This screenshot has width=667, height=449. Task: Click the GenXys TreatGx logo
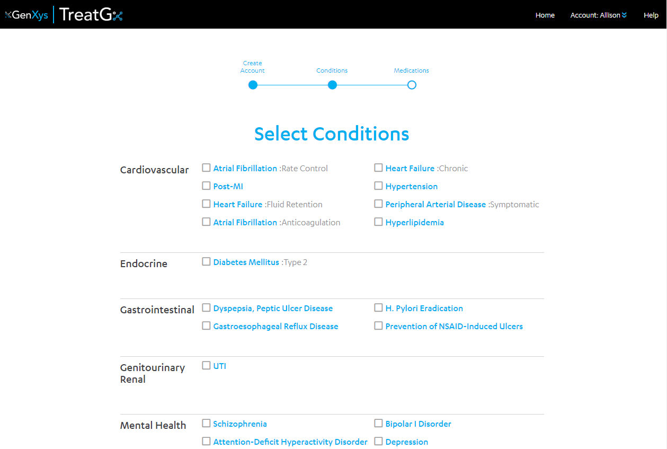64,14
